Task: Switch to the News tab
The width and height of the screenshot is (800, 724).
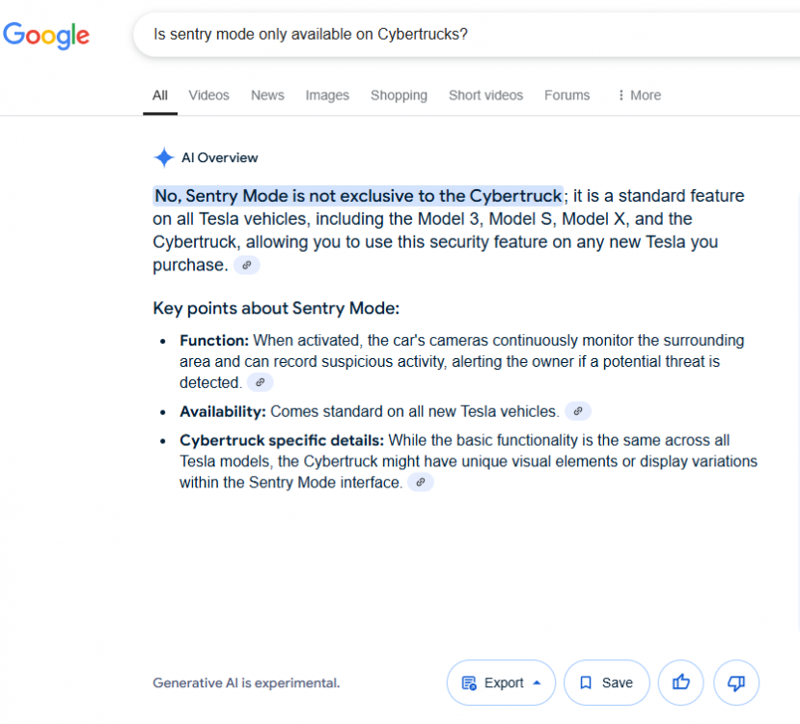Action: [267, 96]
